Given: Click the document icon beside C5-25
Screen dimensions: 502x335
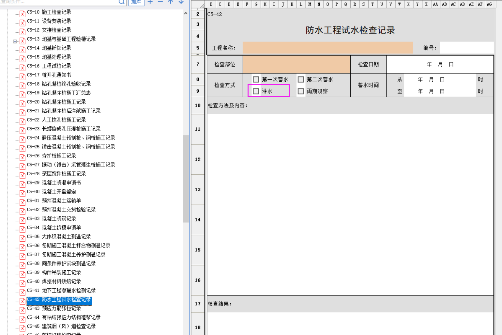Looking at the screenshot, I should pos(23,148).
